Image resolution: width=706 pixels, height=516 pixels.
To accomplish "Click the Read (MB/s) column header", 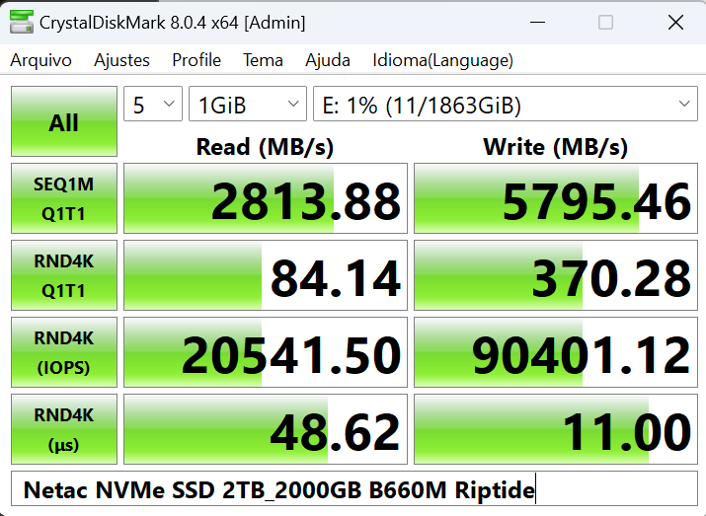I will (266, 147).
